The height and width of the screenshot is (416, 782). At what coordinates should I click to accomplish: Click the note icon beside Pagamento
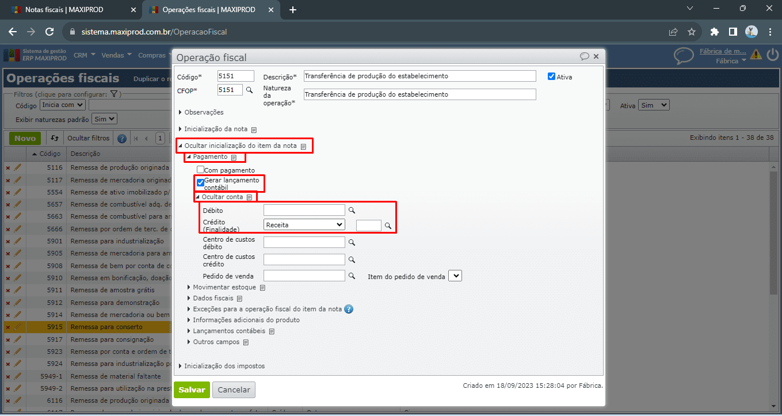tap(234, 157)
